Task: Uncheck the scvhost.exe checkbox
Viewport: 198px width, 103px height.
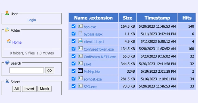Action: click(x=73, y=79)
